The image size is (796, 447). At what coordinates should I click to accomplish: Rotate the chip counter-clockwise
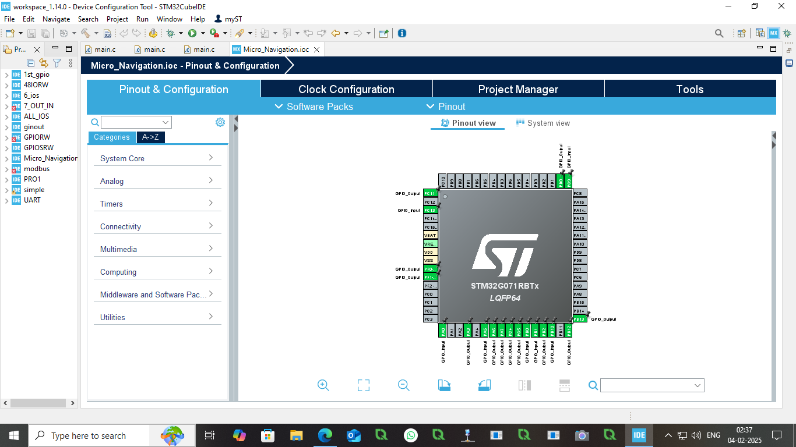(x=485, y=385)
